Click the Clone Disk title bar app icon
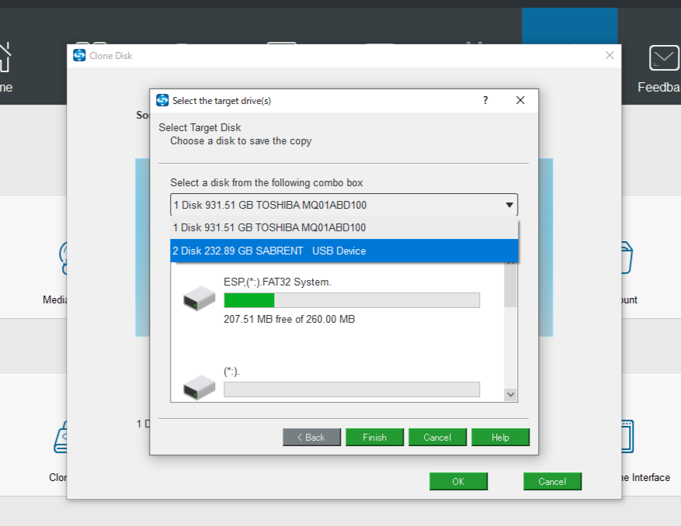The width and height of the screenshot is (681, 526). click(79, 56)
